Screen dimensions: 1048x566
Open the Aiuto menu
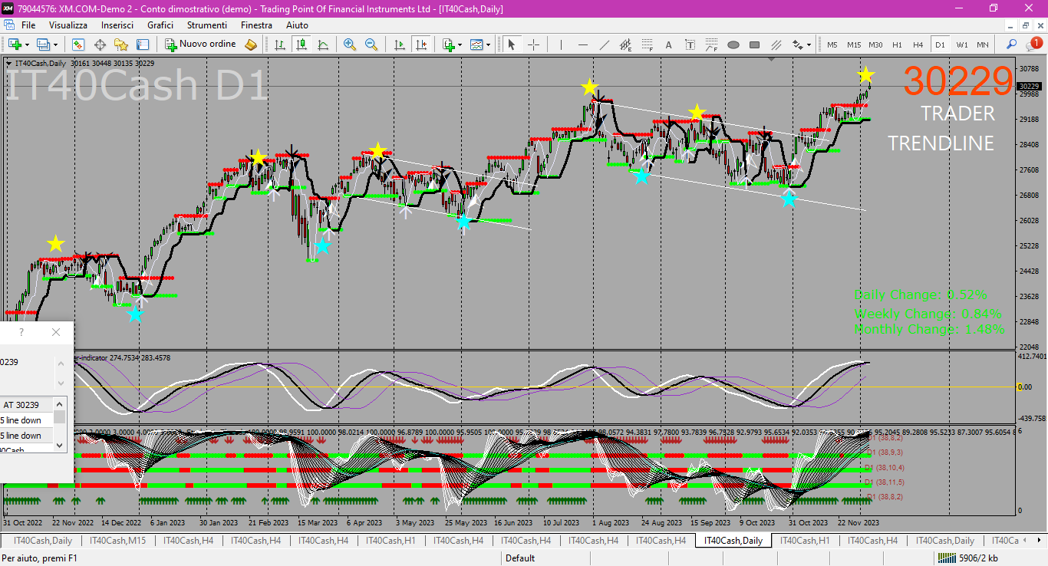[297, 25]
